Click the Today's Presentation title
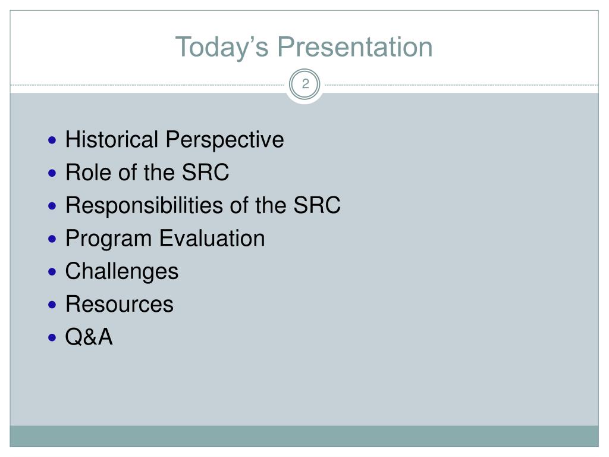Image resolution: width=609 pixels, height=457 pixels. tap(304, 48)
